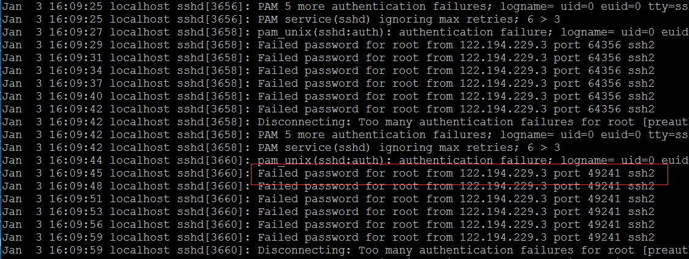Viewport: 689px width, 259px height.
Task: Click the word root on the 16:09:56 line
Action: [406, 224]
